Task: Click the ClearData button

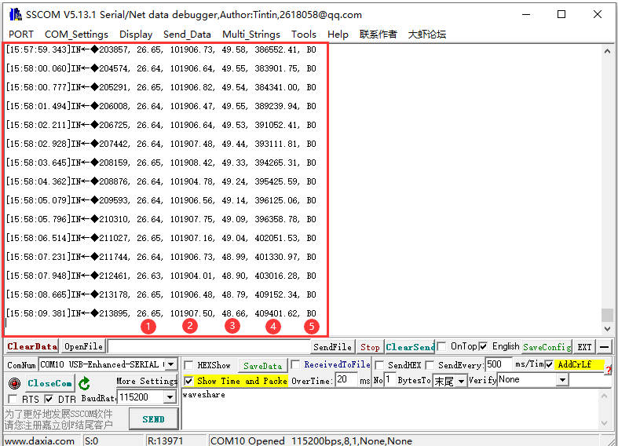Action: pos(32,346)
